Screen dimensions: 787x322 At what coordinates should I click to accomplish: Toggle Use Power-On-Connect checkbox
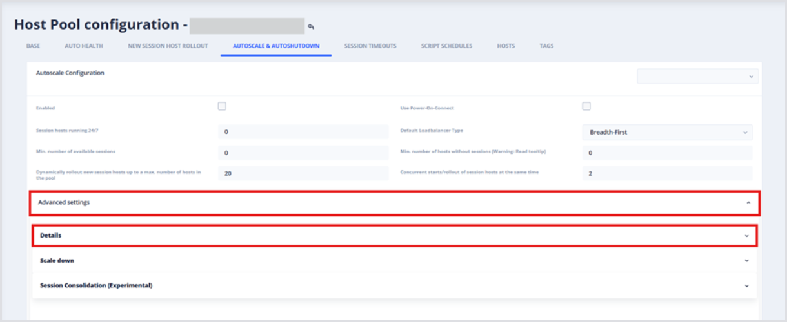tap(586, 106)
